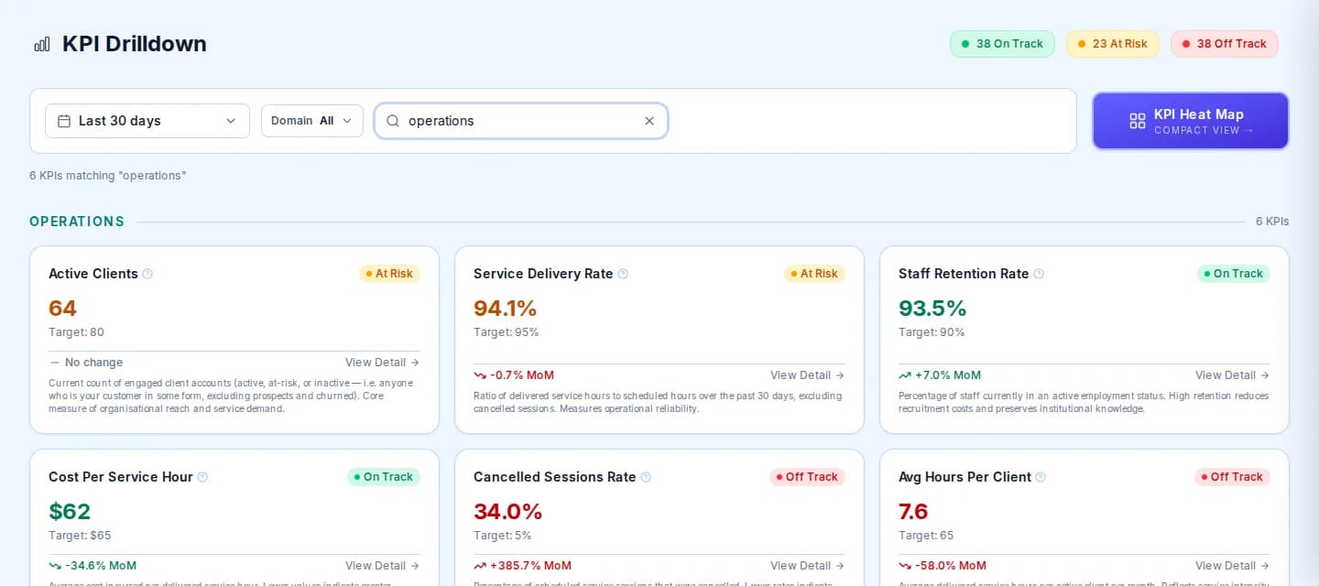The image size is (1319, 586).
Task: Click upward trend icon on Staff Retention Rate
Action: (905, 375)
